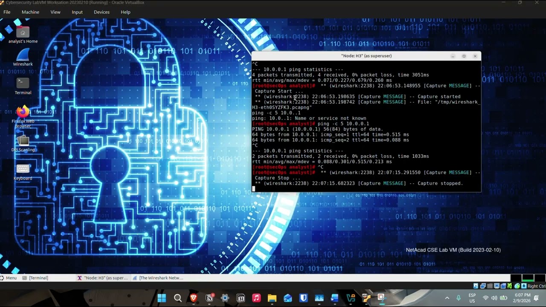
Task: Open Brave browser from the taskbar
Action: [x=194, y=298]
